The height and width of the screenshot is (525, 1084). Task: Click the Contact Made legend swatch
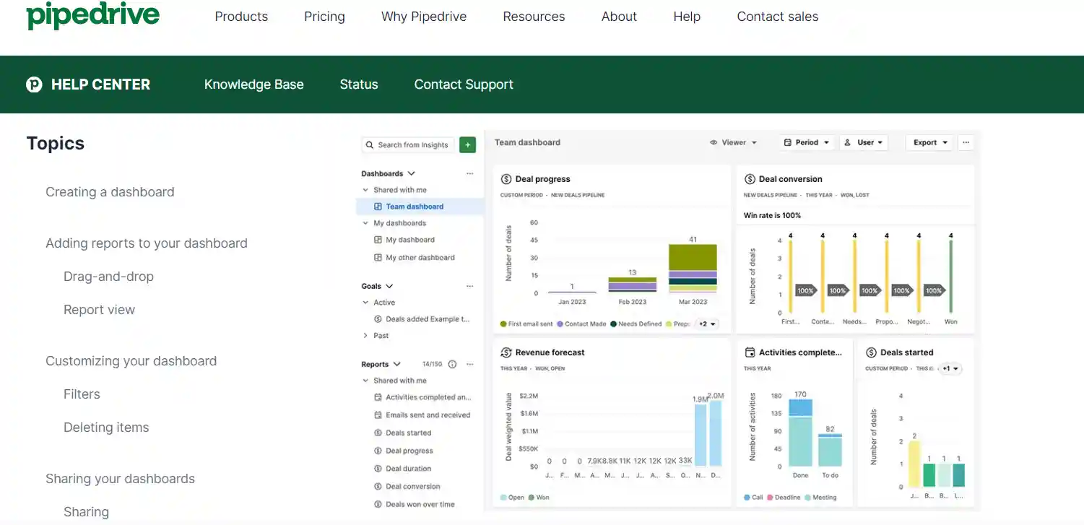(560, 324)
